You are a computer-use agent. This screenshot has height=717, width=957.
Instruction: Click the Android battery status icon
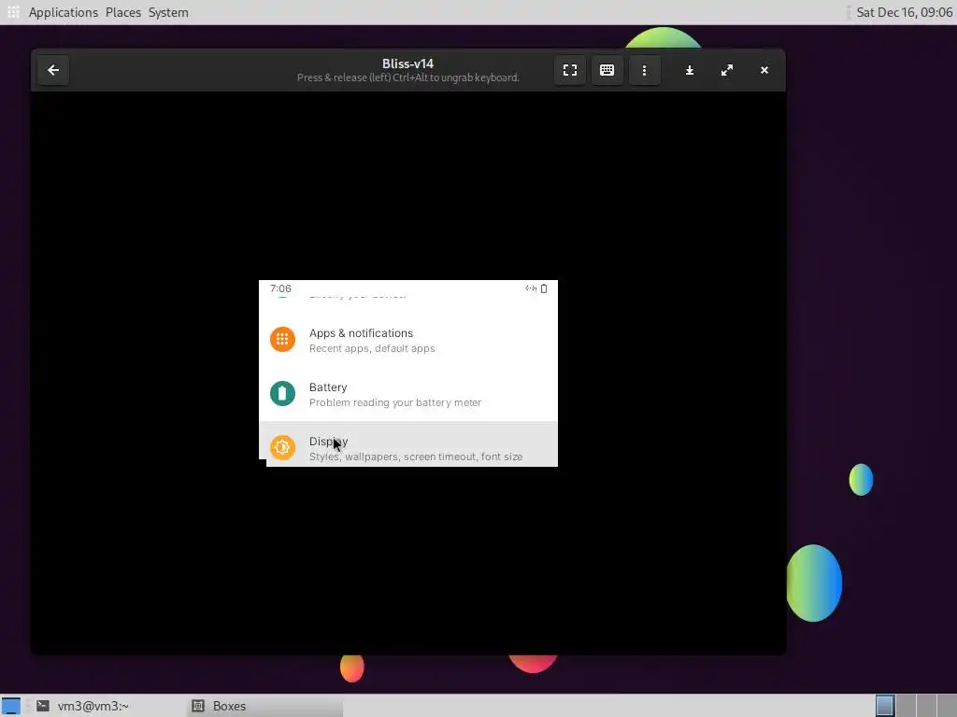coord(544,288)
